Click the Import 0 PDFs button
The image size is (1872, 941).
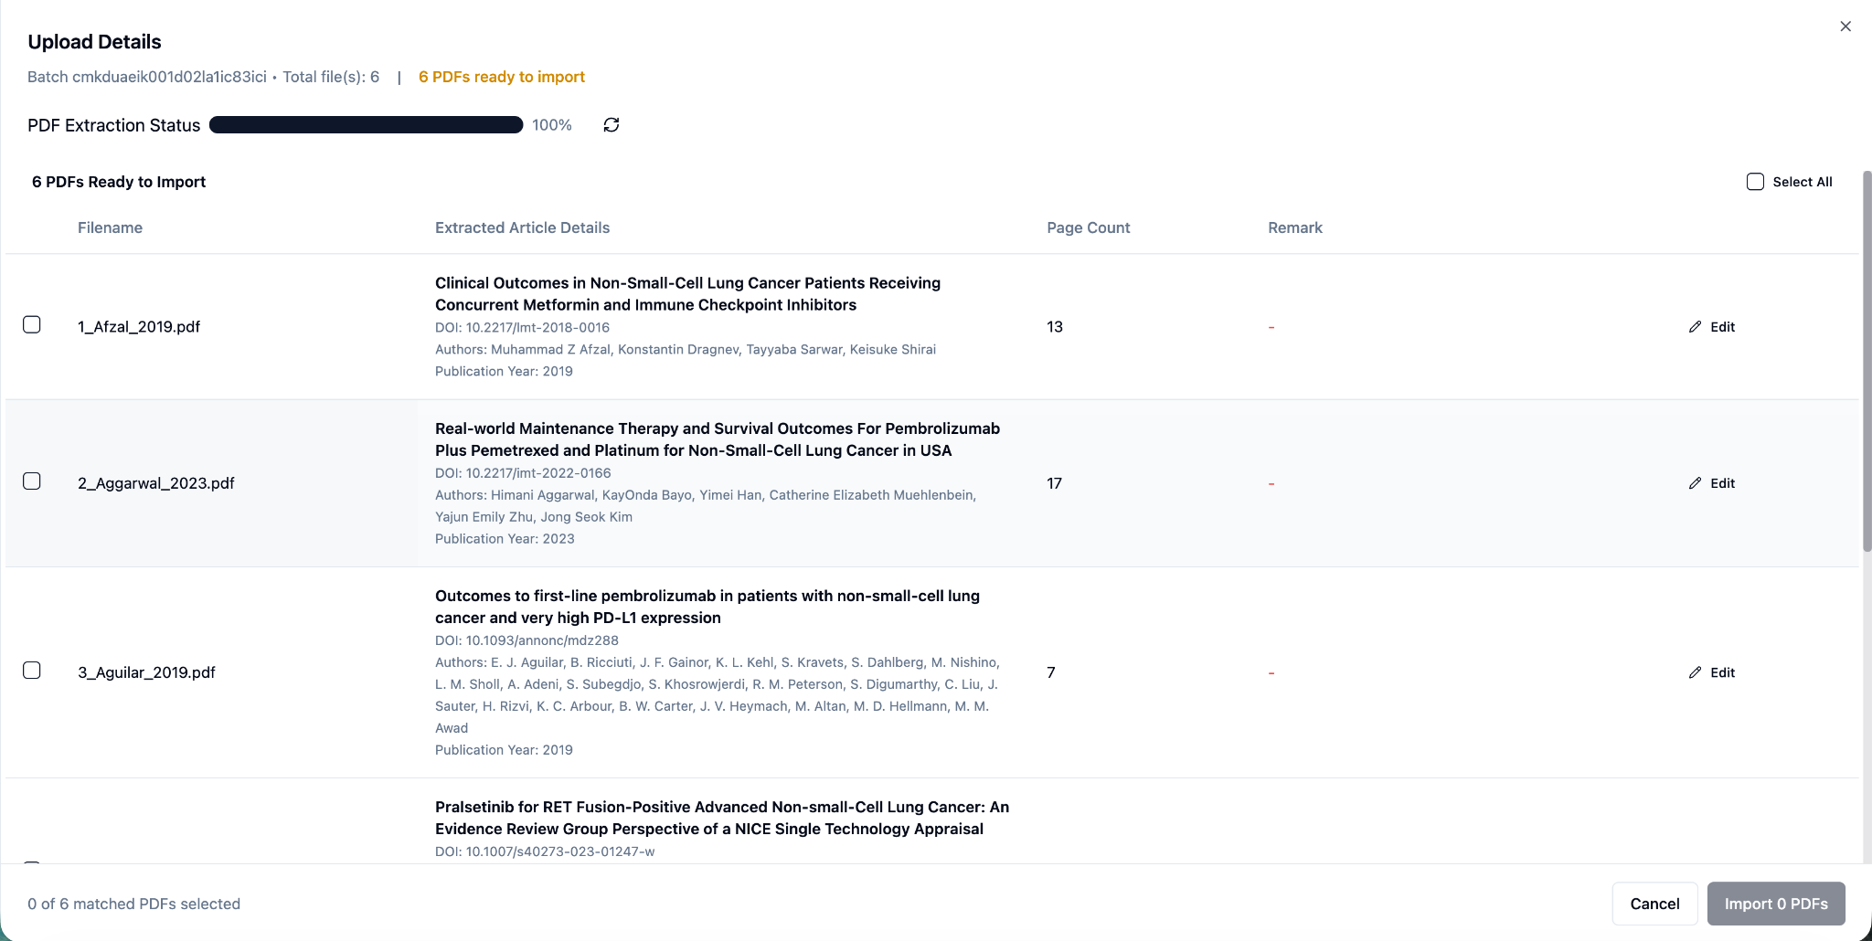click(1775, 904)
